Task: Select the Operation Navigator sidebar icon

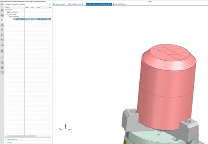Action: [2, 20]
